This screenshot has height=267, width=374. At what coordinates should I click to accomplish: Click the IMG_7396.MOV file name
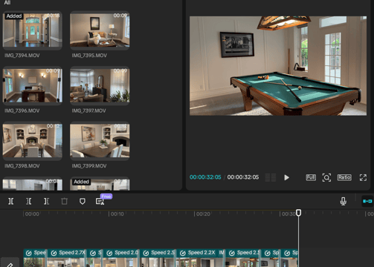(x=22, y=111)
